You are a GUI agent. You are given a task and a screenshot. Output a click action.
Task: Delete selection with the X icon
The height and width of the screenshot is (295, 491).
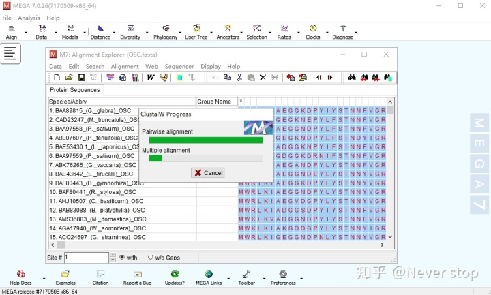click(x=263, y=77)
